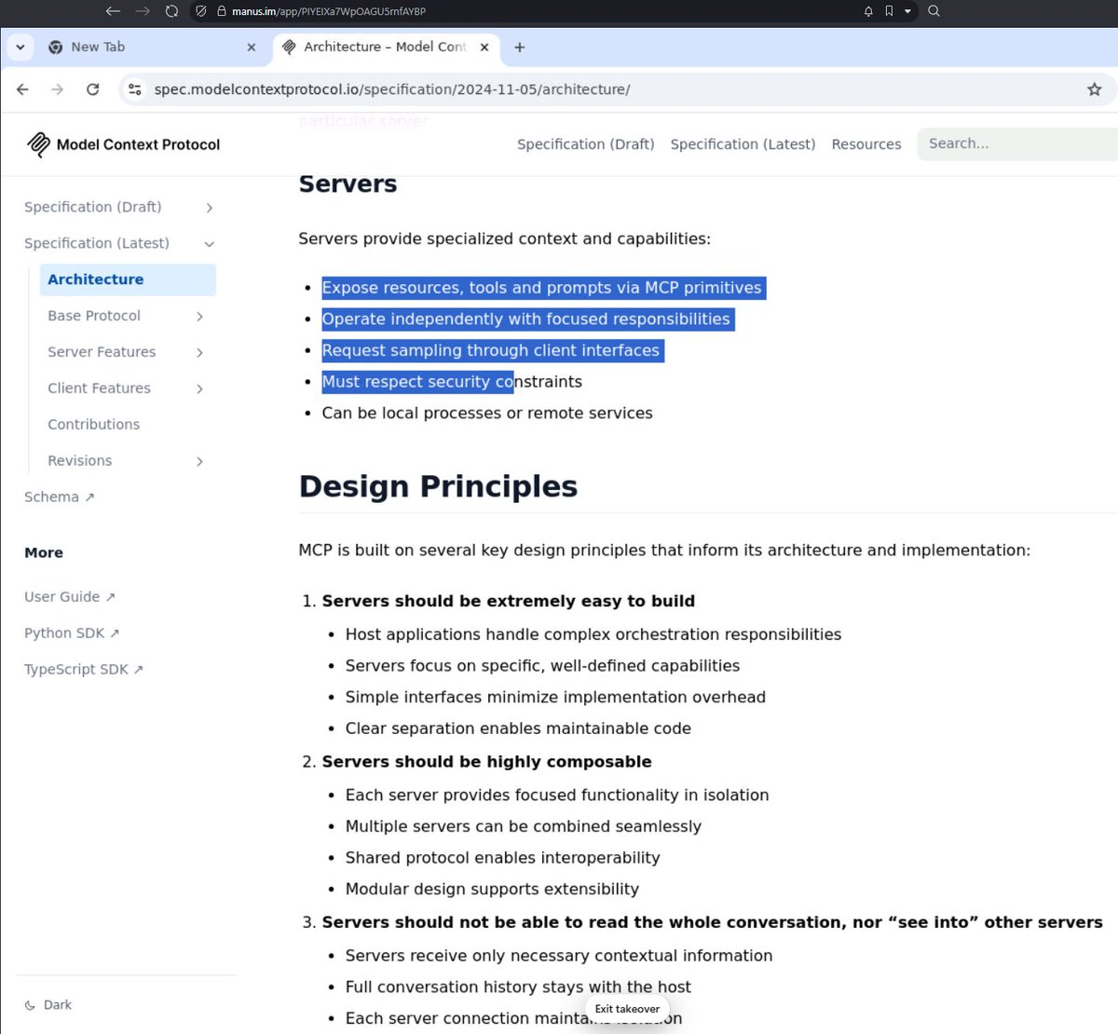Select the Architecture – Model Context tab
1118x1034 pixels.
click(x=384, y=47)
